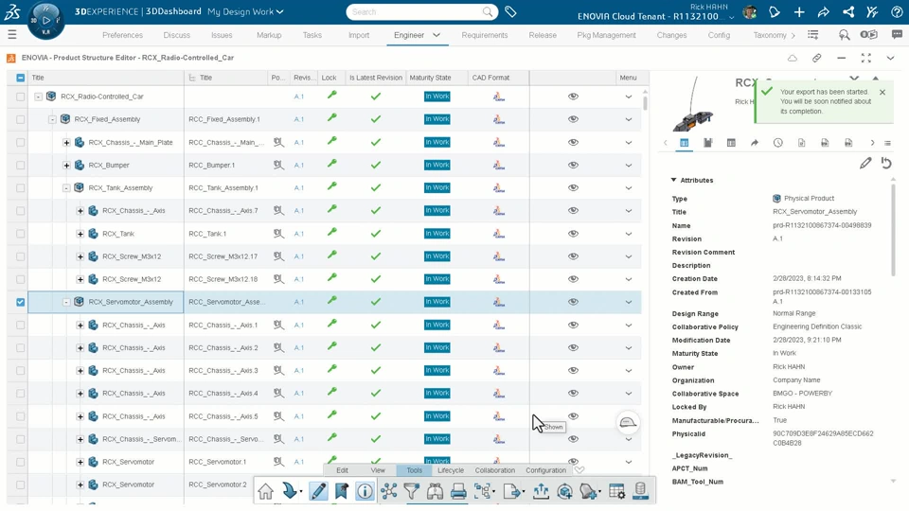This screenshot has height=511, width=909.
Task: Collapse the RCX_Radio-Controlled_Car tree node
Action: pos(38,97)
